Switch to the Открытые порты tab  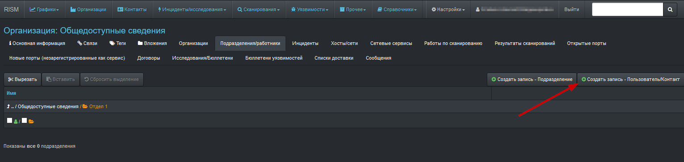coord(586,43)
